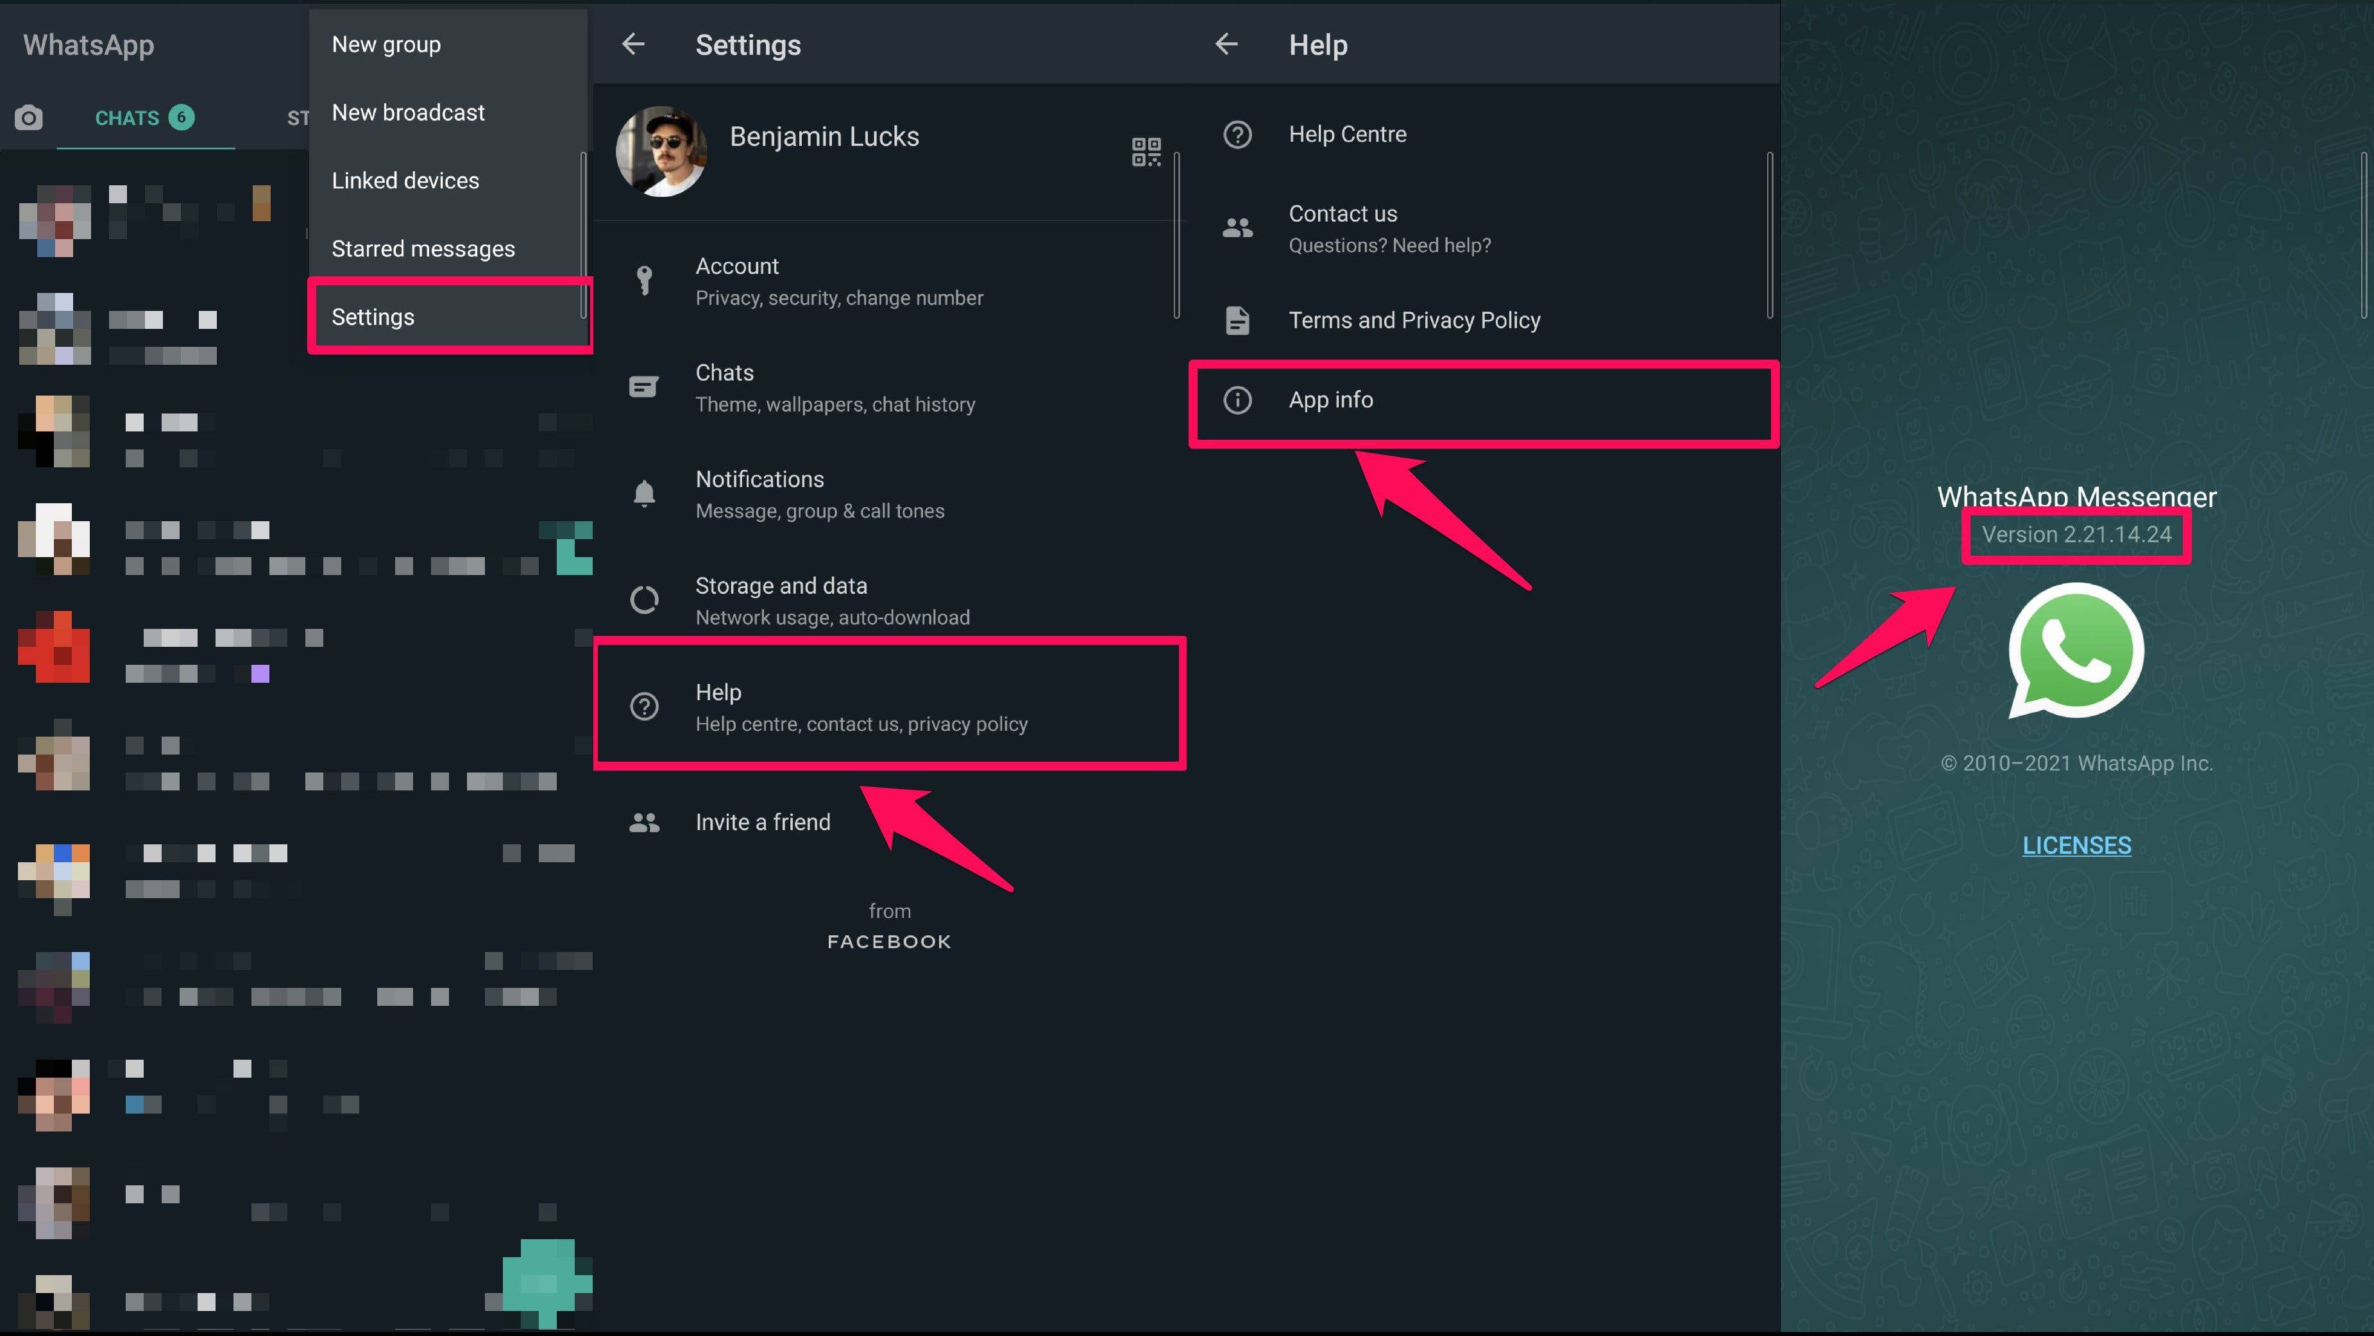Click the green WhatsApp logo
The width and height of the screenshot is (2374, 1336).
pyautogui.click(x=2076, y=651)
